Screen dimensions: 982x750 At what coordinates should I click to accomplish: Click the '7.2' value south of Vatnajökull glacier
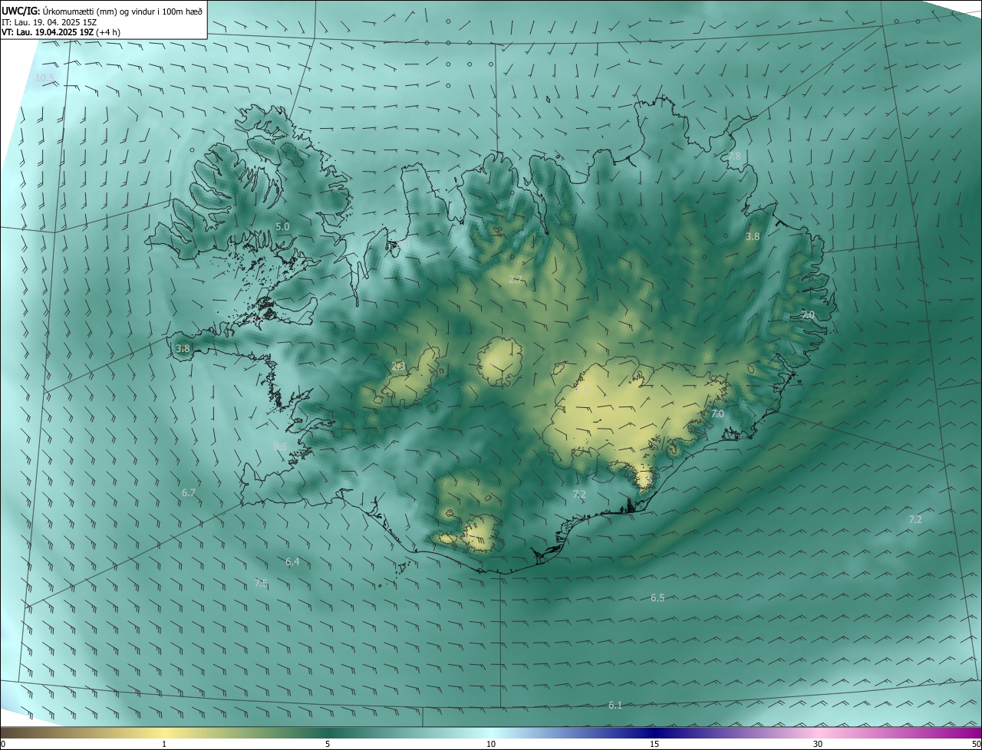click(579, 495)
